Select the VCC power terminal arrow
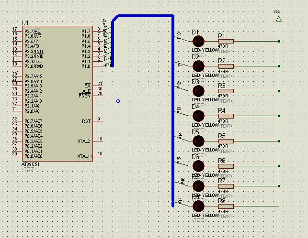 pyautogui.click(x=279, y=19)
